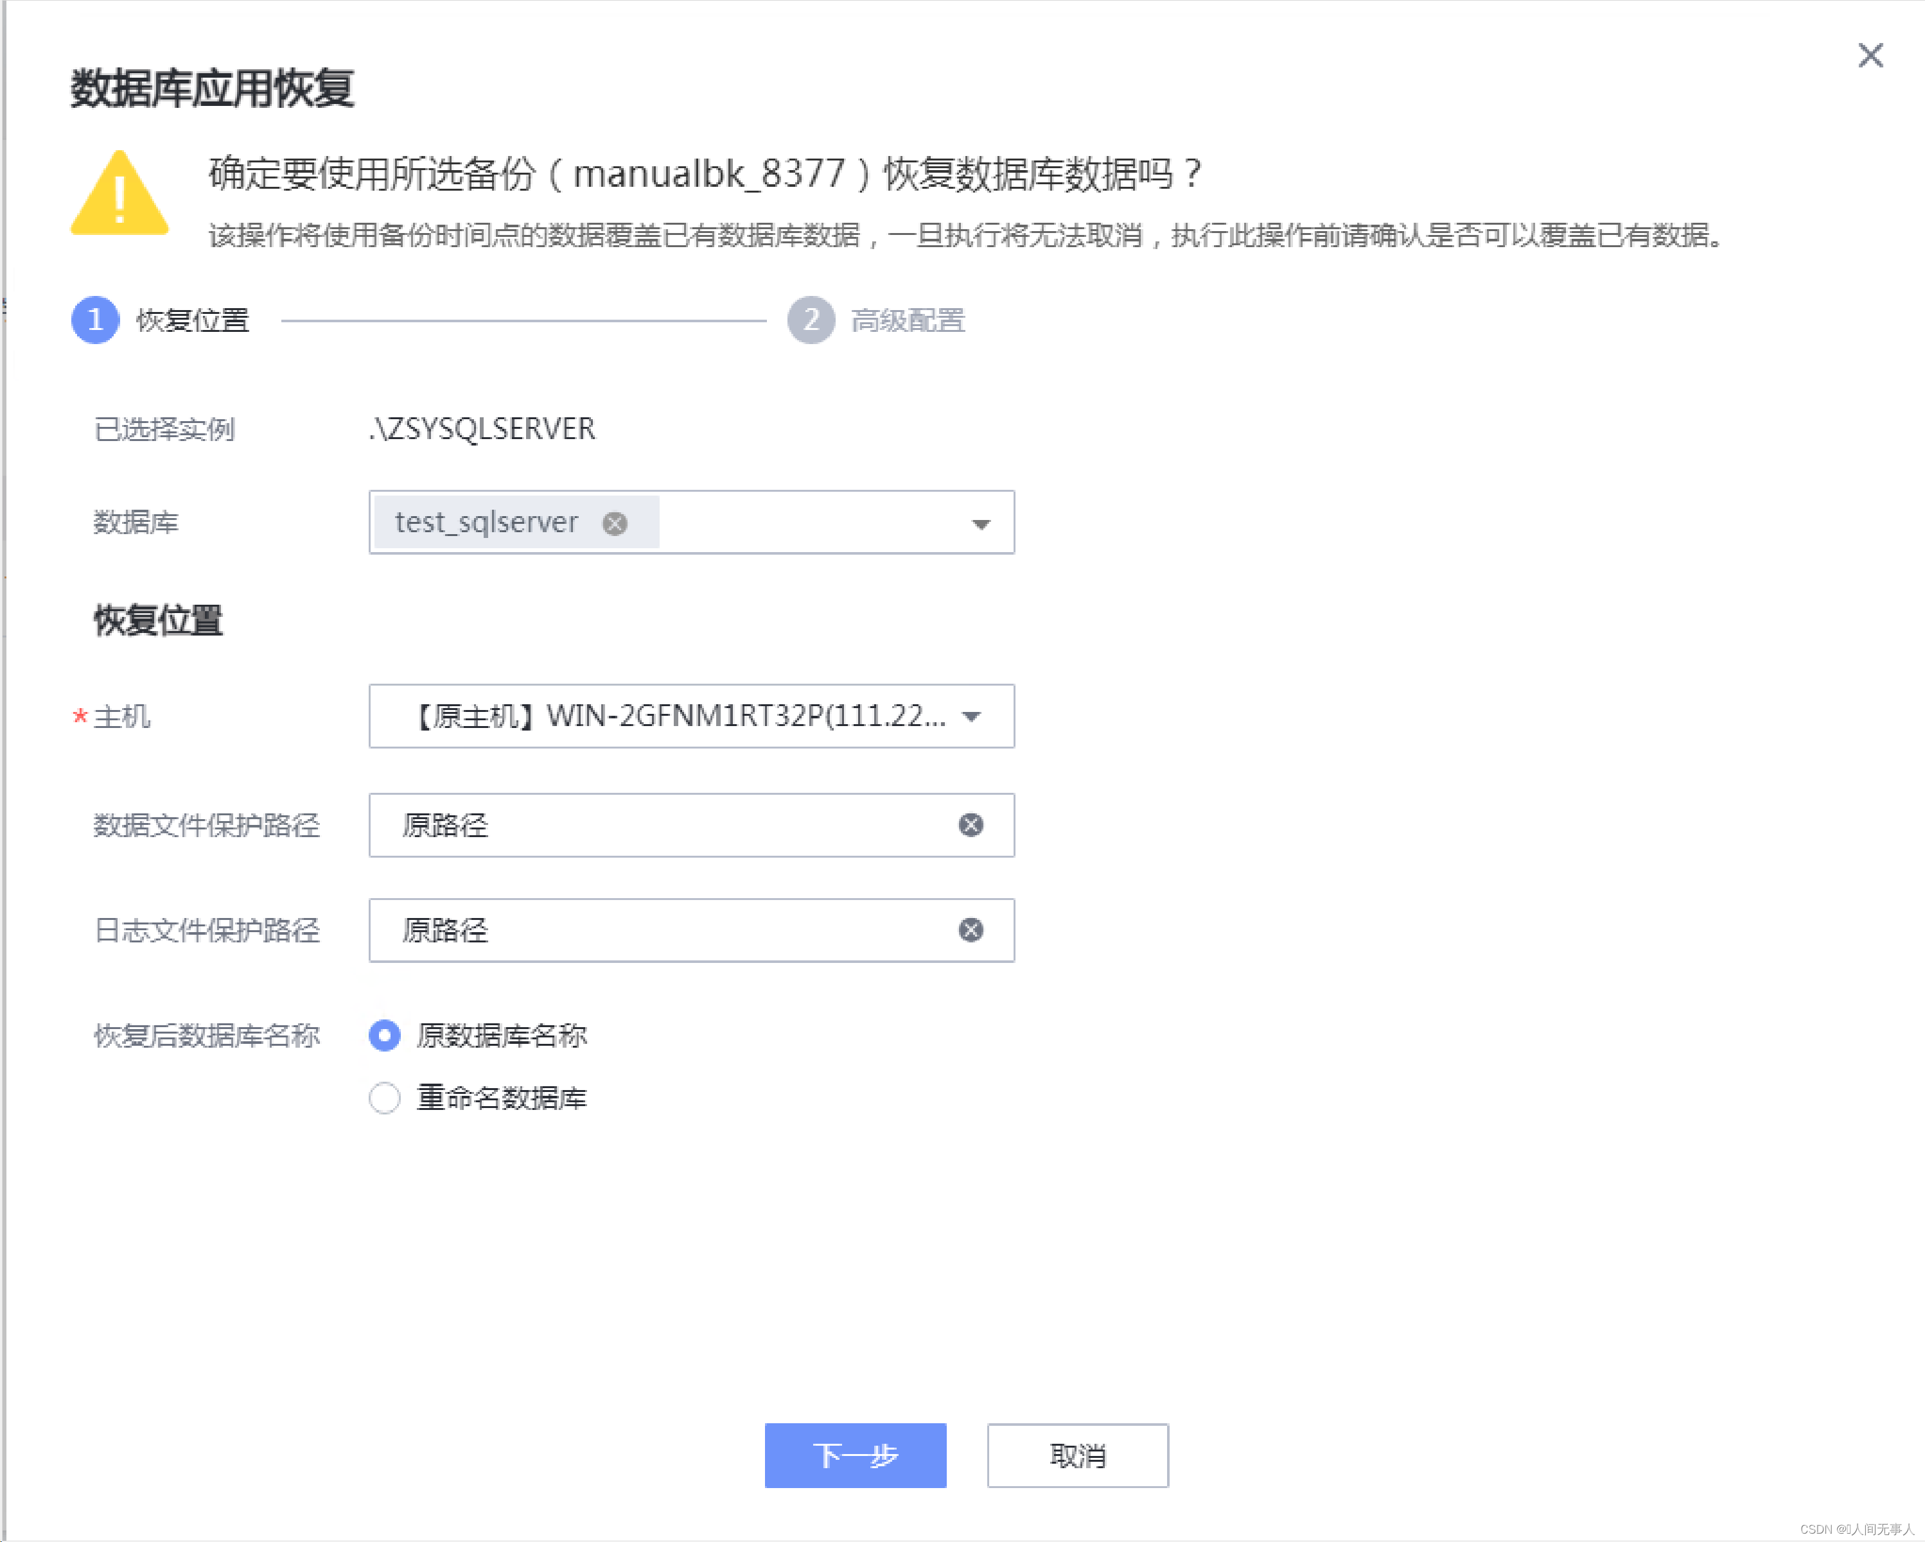Clear the 数据文件保护路径 field
The image size is (1925, 1542).
tap(971, 824)
